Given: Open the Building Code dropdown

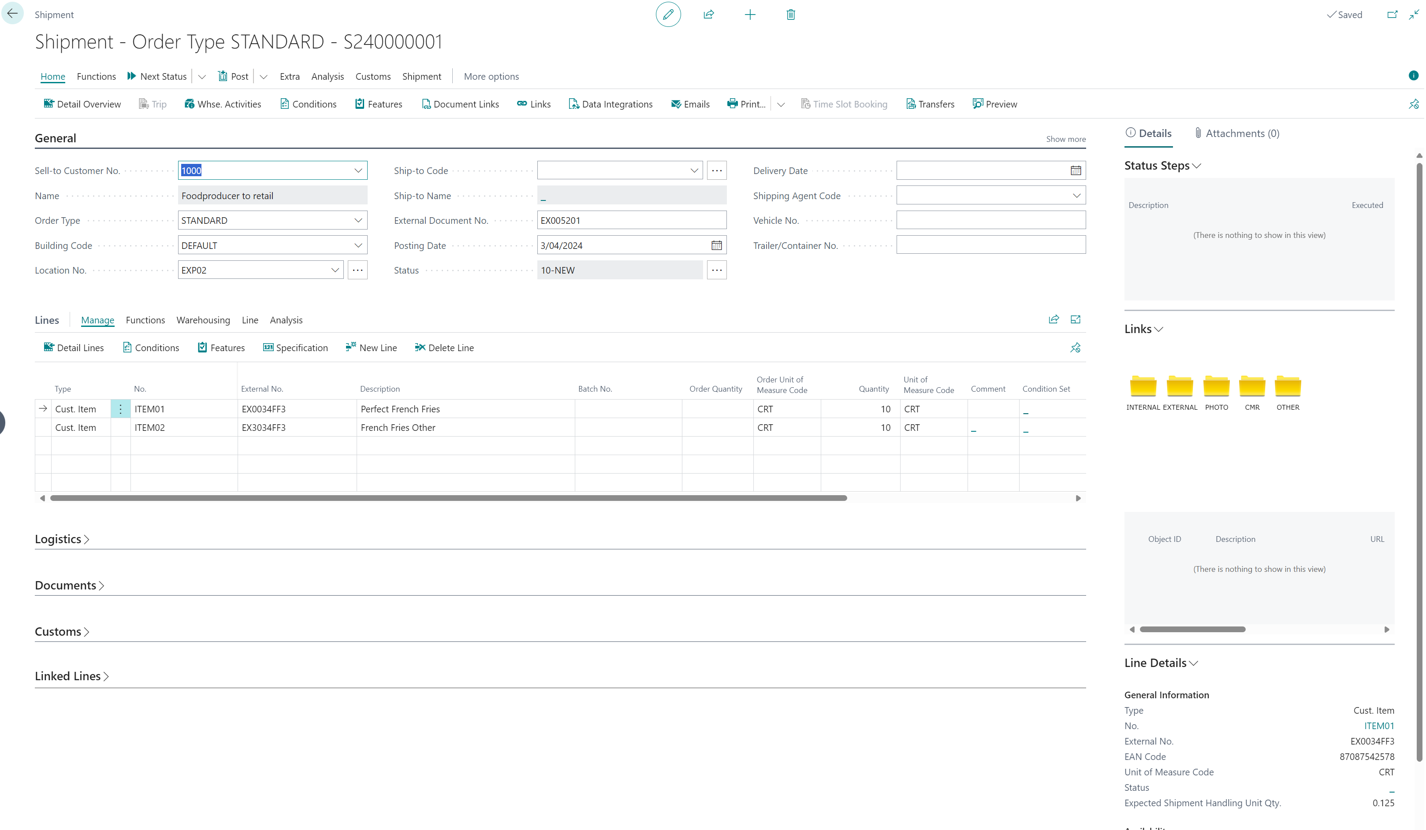Looking at the screenshot, I should [x=358, y=245].
